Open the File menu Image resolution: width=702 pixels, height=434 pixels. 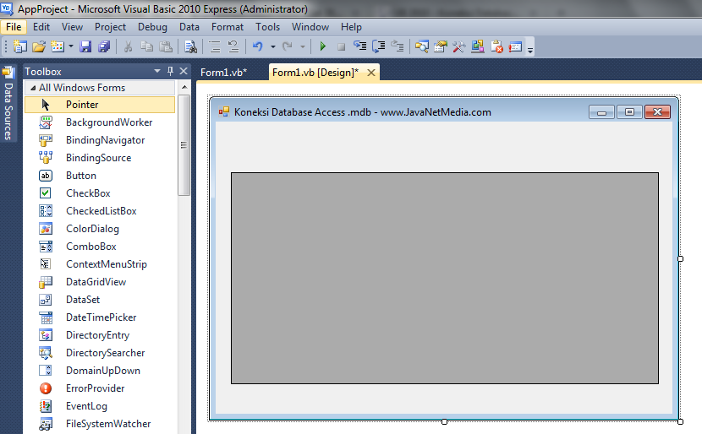(14, 27)
